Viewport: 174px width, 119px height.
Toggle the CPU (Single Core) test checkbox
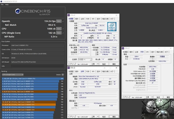63,33
